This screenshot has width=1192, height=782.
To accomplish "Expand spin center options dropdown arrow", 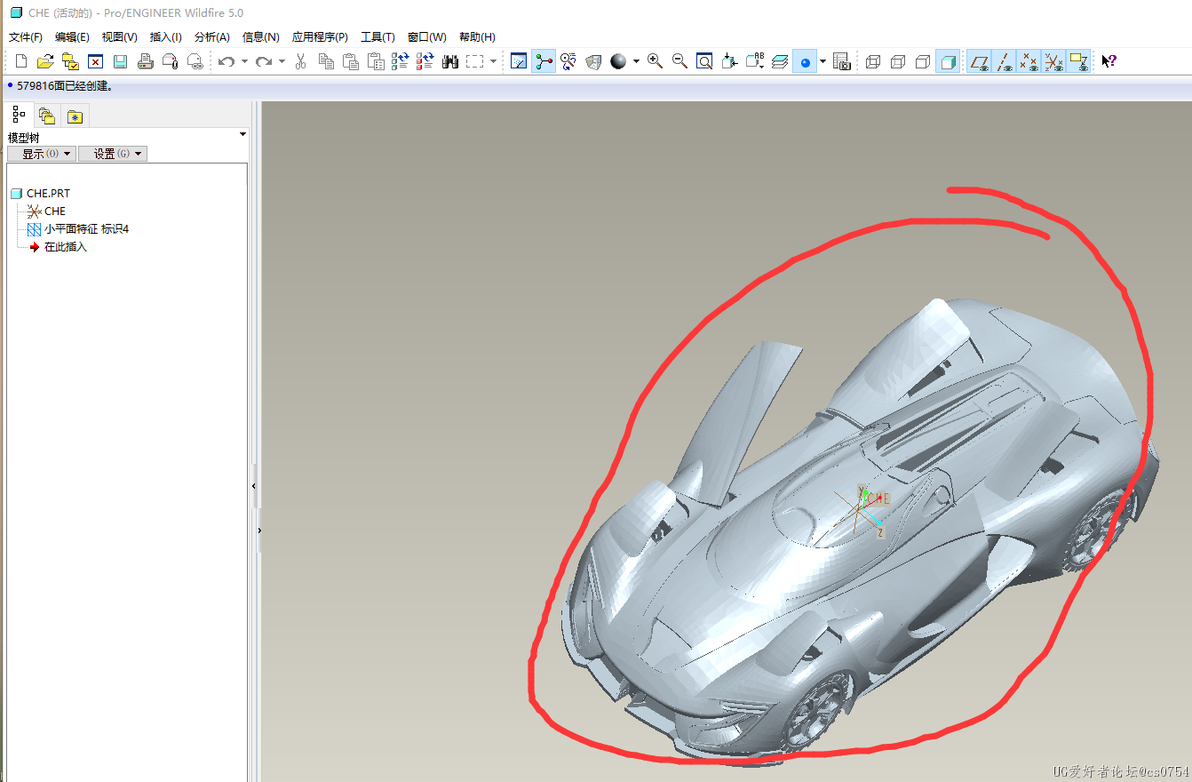I will [x=822, y=61].
